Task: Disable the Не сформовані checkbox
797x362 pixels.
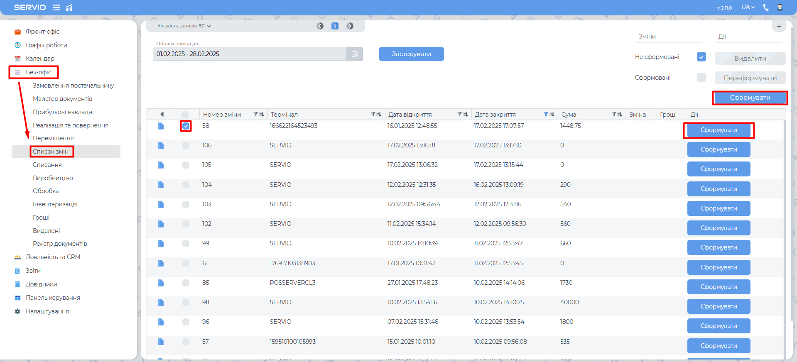Action: [x=701, y=57]
